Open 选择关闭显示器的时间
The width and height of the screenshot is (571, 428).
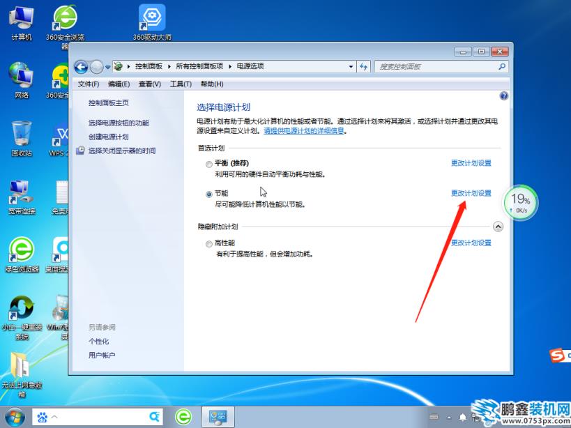point(122,151)
